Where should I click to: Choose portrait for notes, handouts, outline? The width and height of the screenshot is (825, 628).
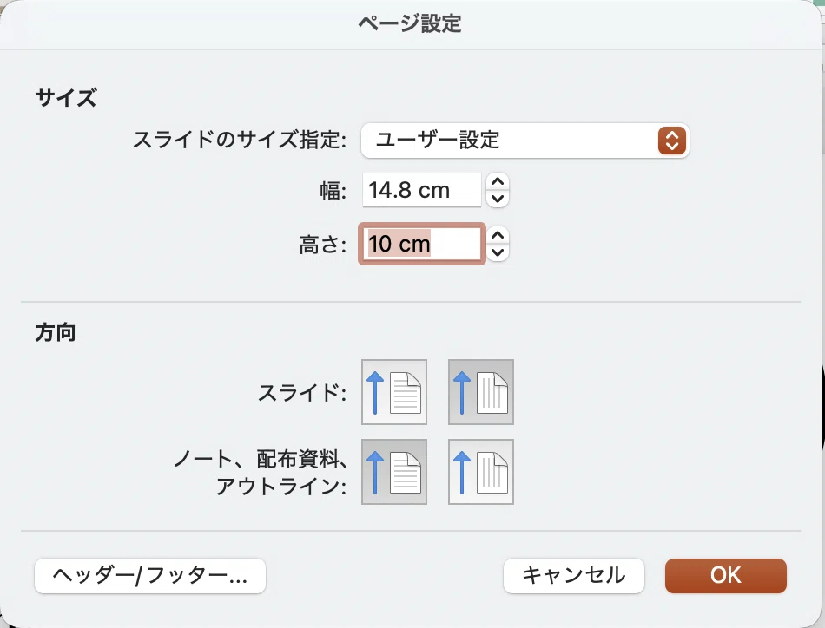[x=394, y=472]
